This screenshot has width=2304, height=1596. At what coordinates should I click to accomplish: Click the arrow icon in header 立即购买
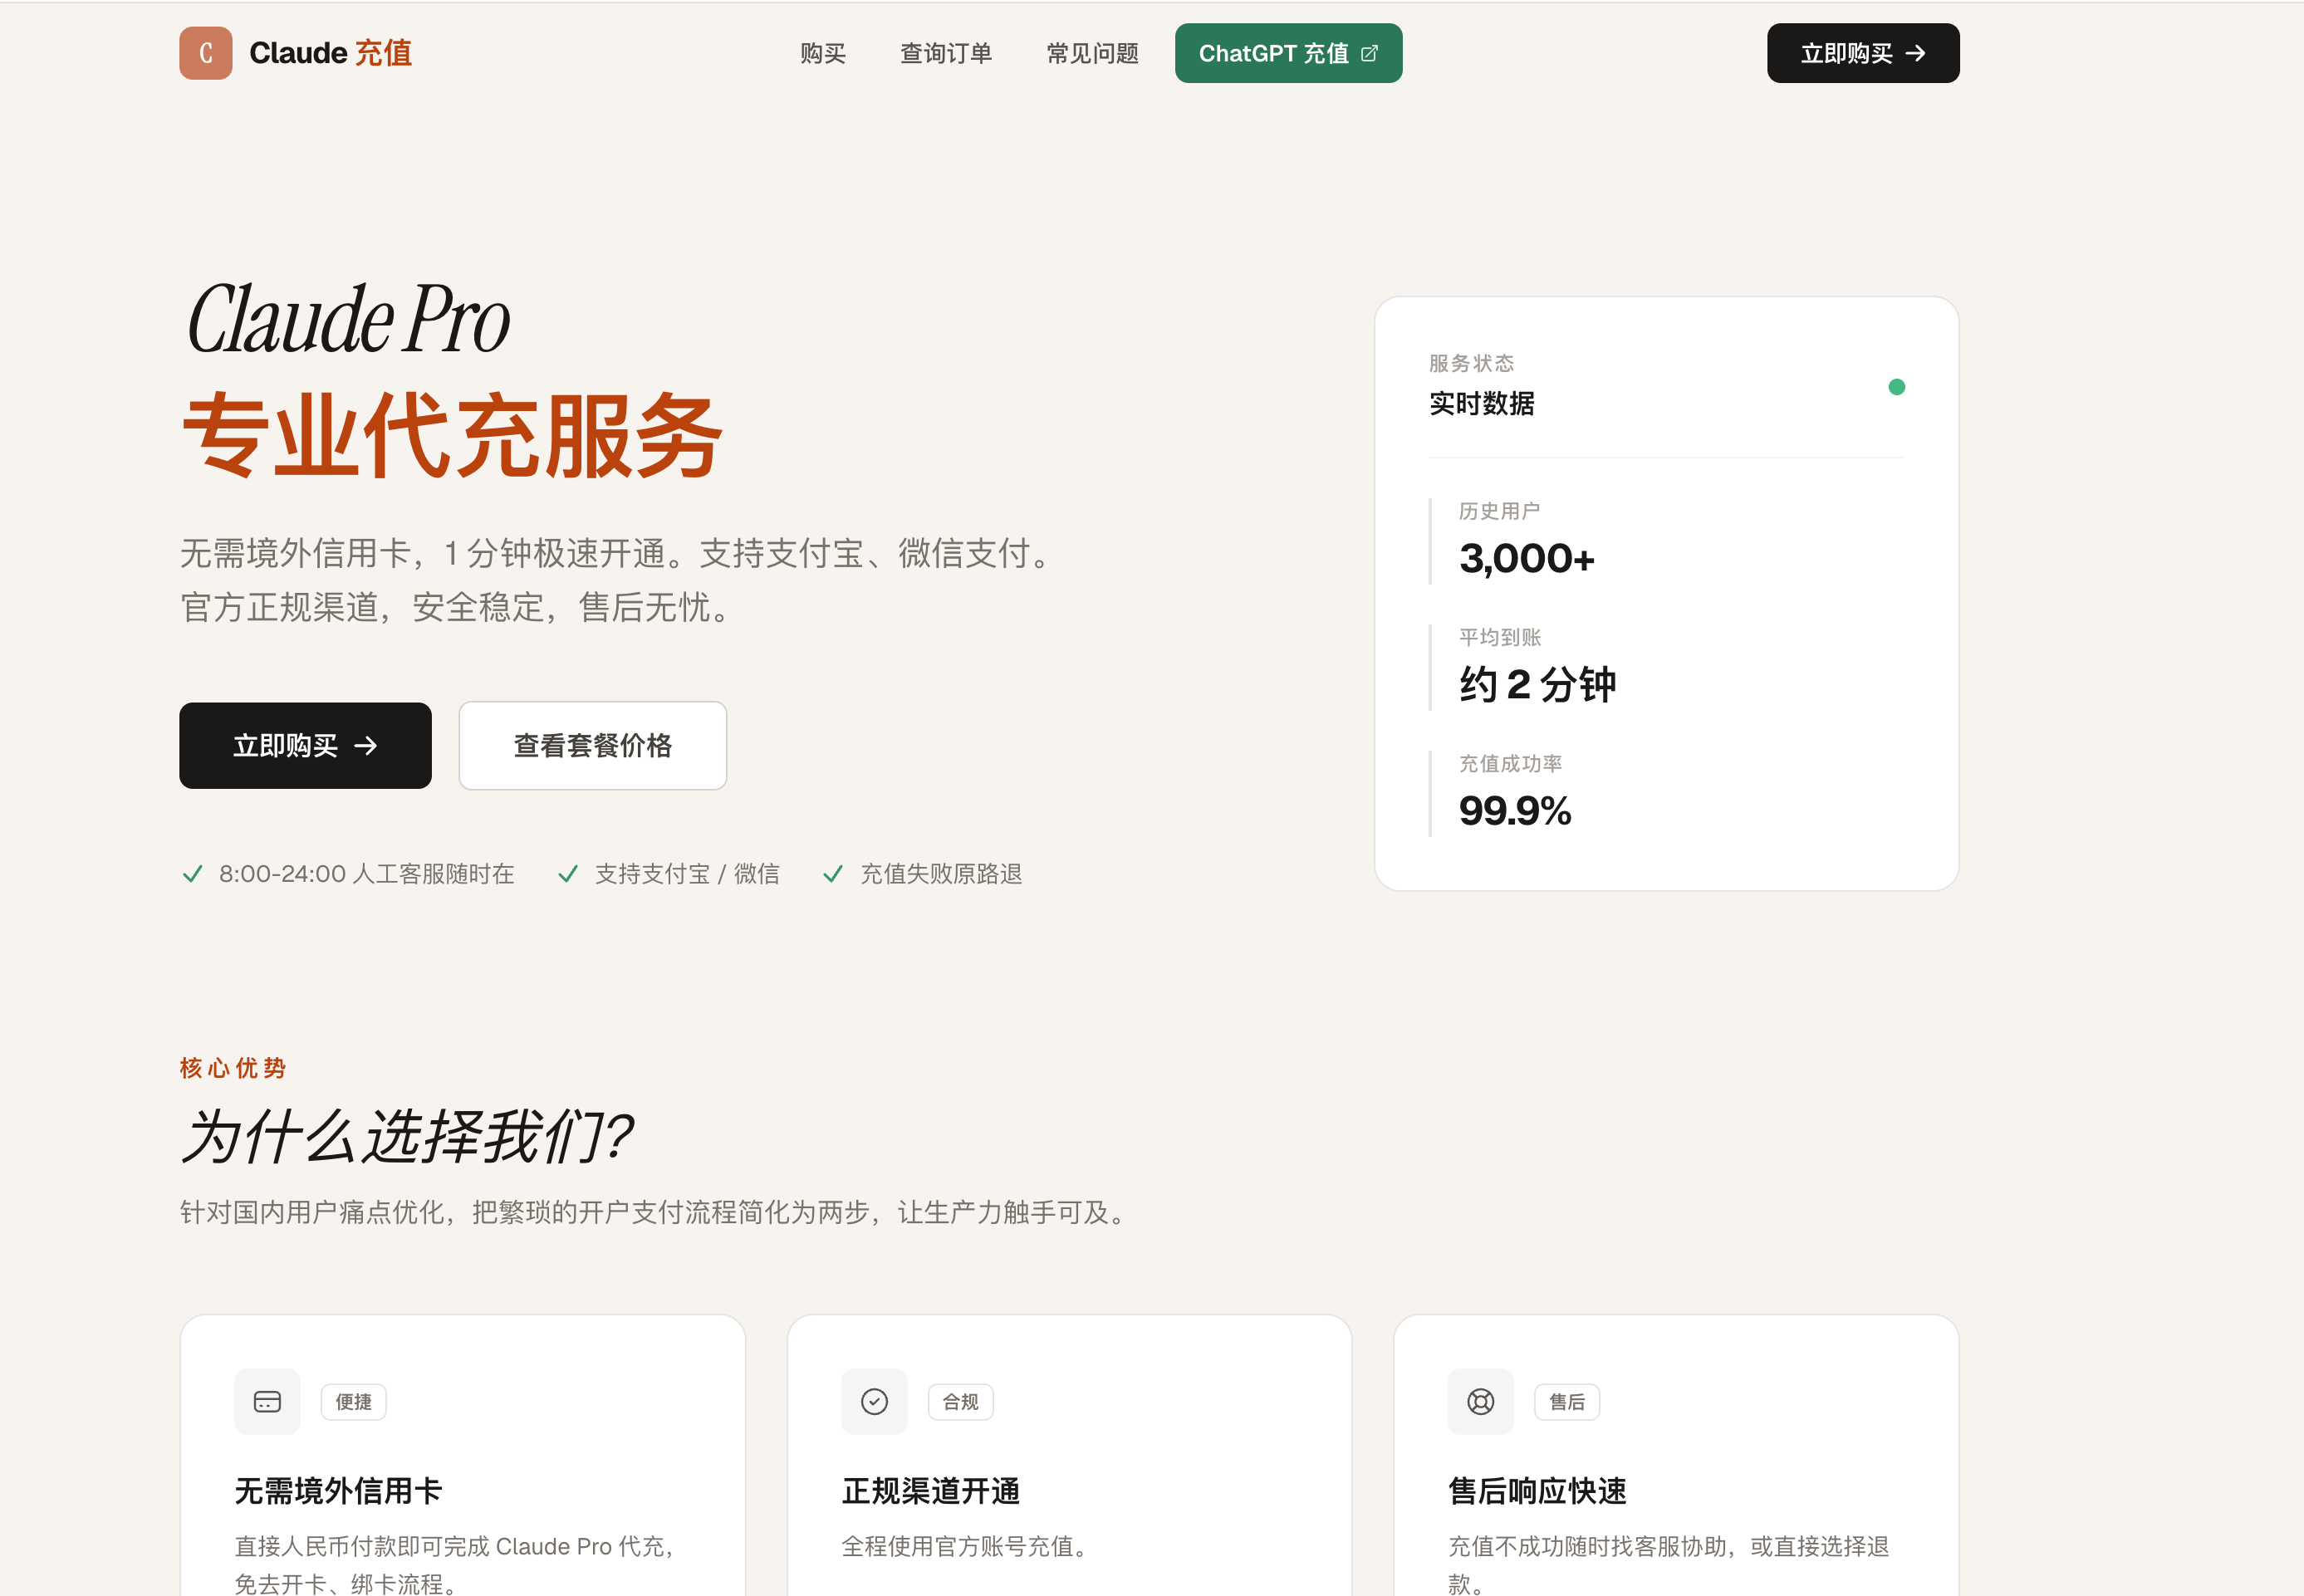[x=1916, y=53]
